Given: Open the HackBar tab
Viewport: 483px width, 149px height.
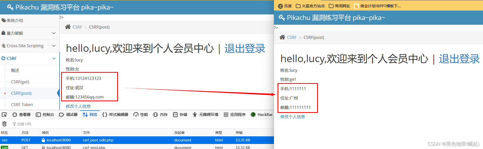Looking at the screenshot, I should pos(262,115).
